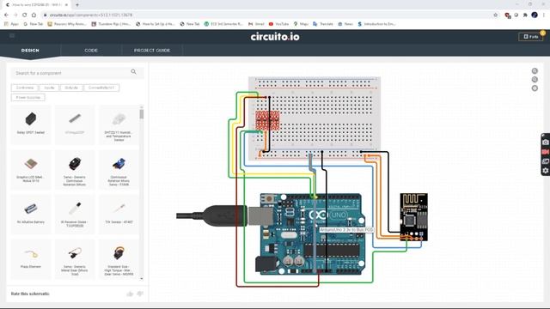Screen dimensions: 550x309
Task: Select the Servo Generic Metal Gear component
Action: click(75, 259)
